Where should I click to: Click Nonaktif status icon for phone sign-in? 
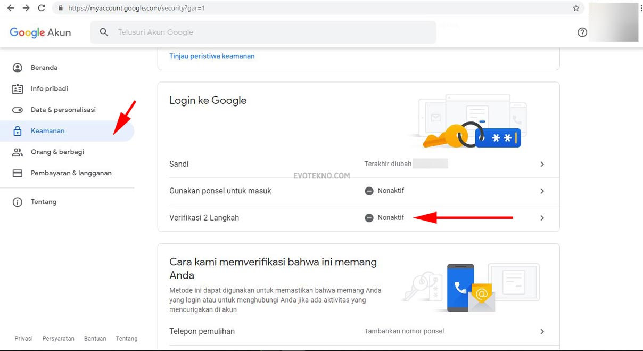369,191
